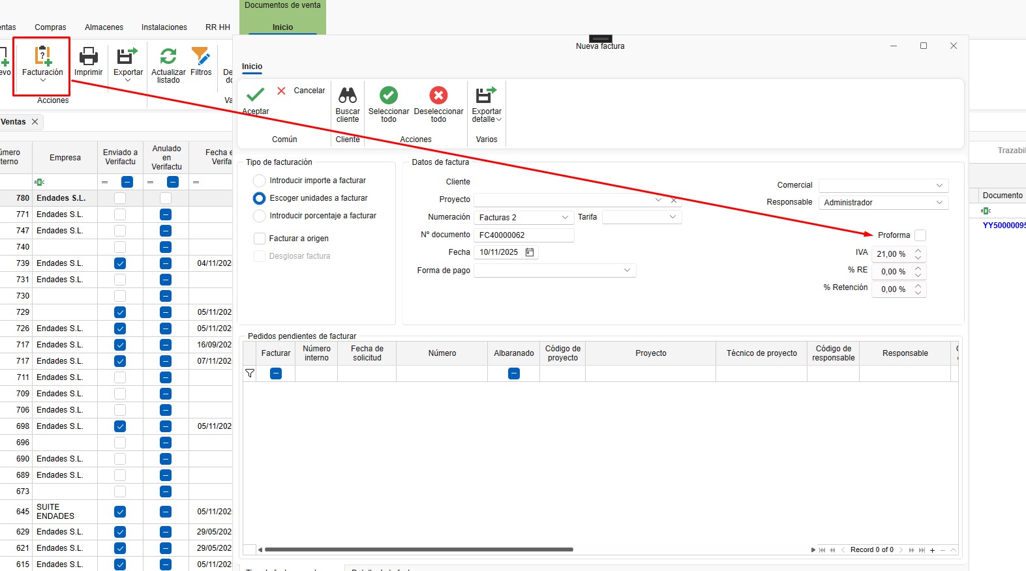Click the Cancelar button
This screenshot has width=1026, height=571.
pyautogui.click(x=301, y=91)
